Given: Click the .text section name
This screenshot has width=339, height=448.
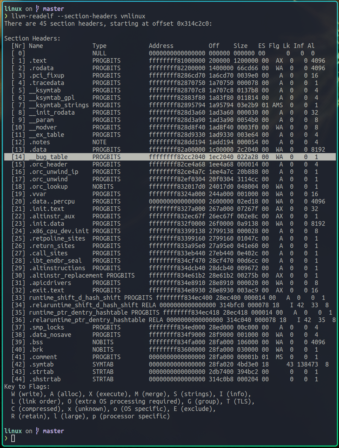Looking at the screenshot, I should pos(37,61).
